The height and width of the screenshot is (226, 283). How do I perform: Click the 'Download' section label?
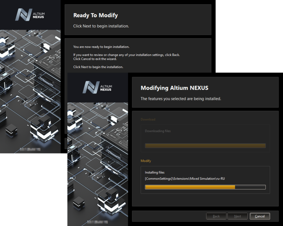tap(148, 119)
